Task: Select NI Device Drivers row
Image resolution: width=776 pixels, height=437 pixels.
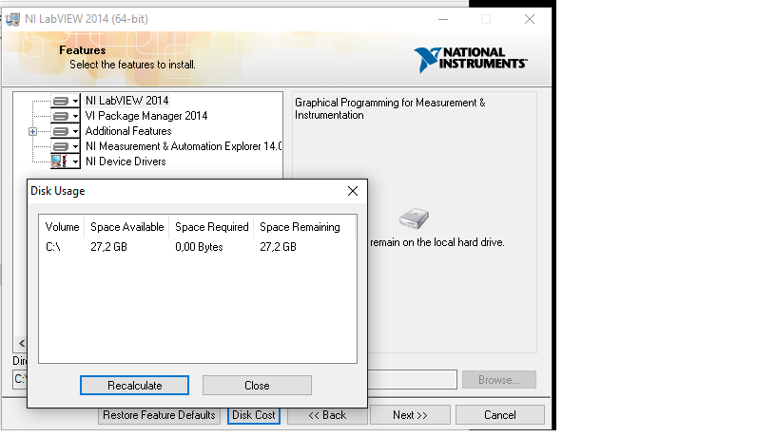Action: click(126, 161)
